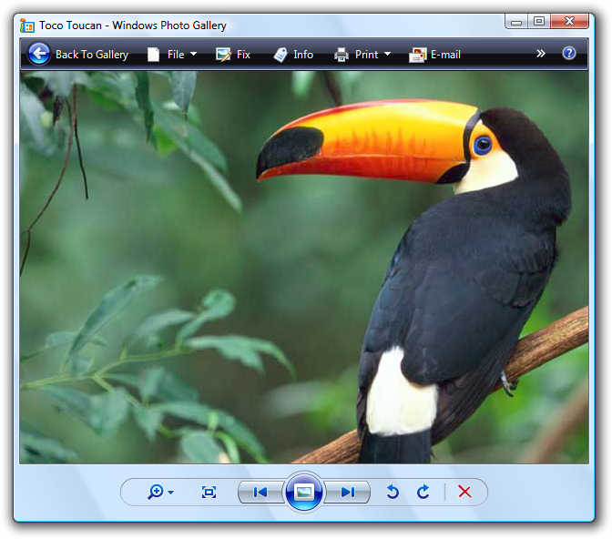The width and height of the screenshot is (612, 539).
Task: Rotate the photo counterclockwise
Action: pos(393,492)
